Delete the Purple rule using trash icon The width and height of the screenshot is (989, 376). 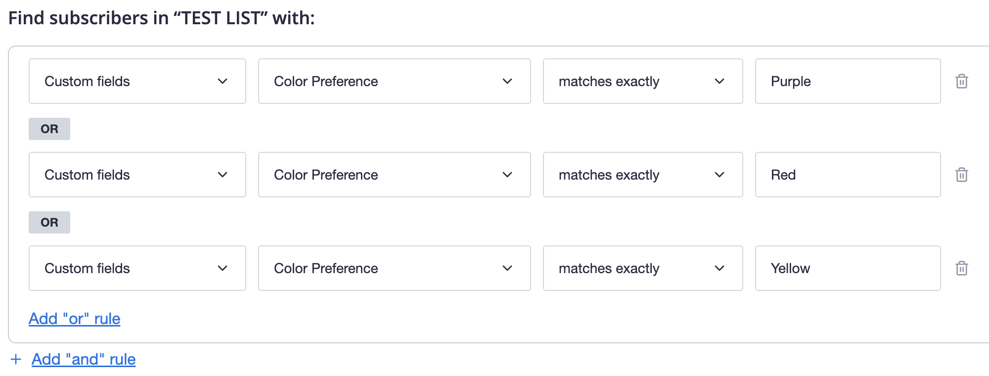point(962,81)
